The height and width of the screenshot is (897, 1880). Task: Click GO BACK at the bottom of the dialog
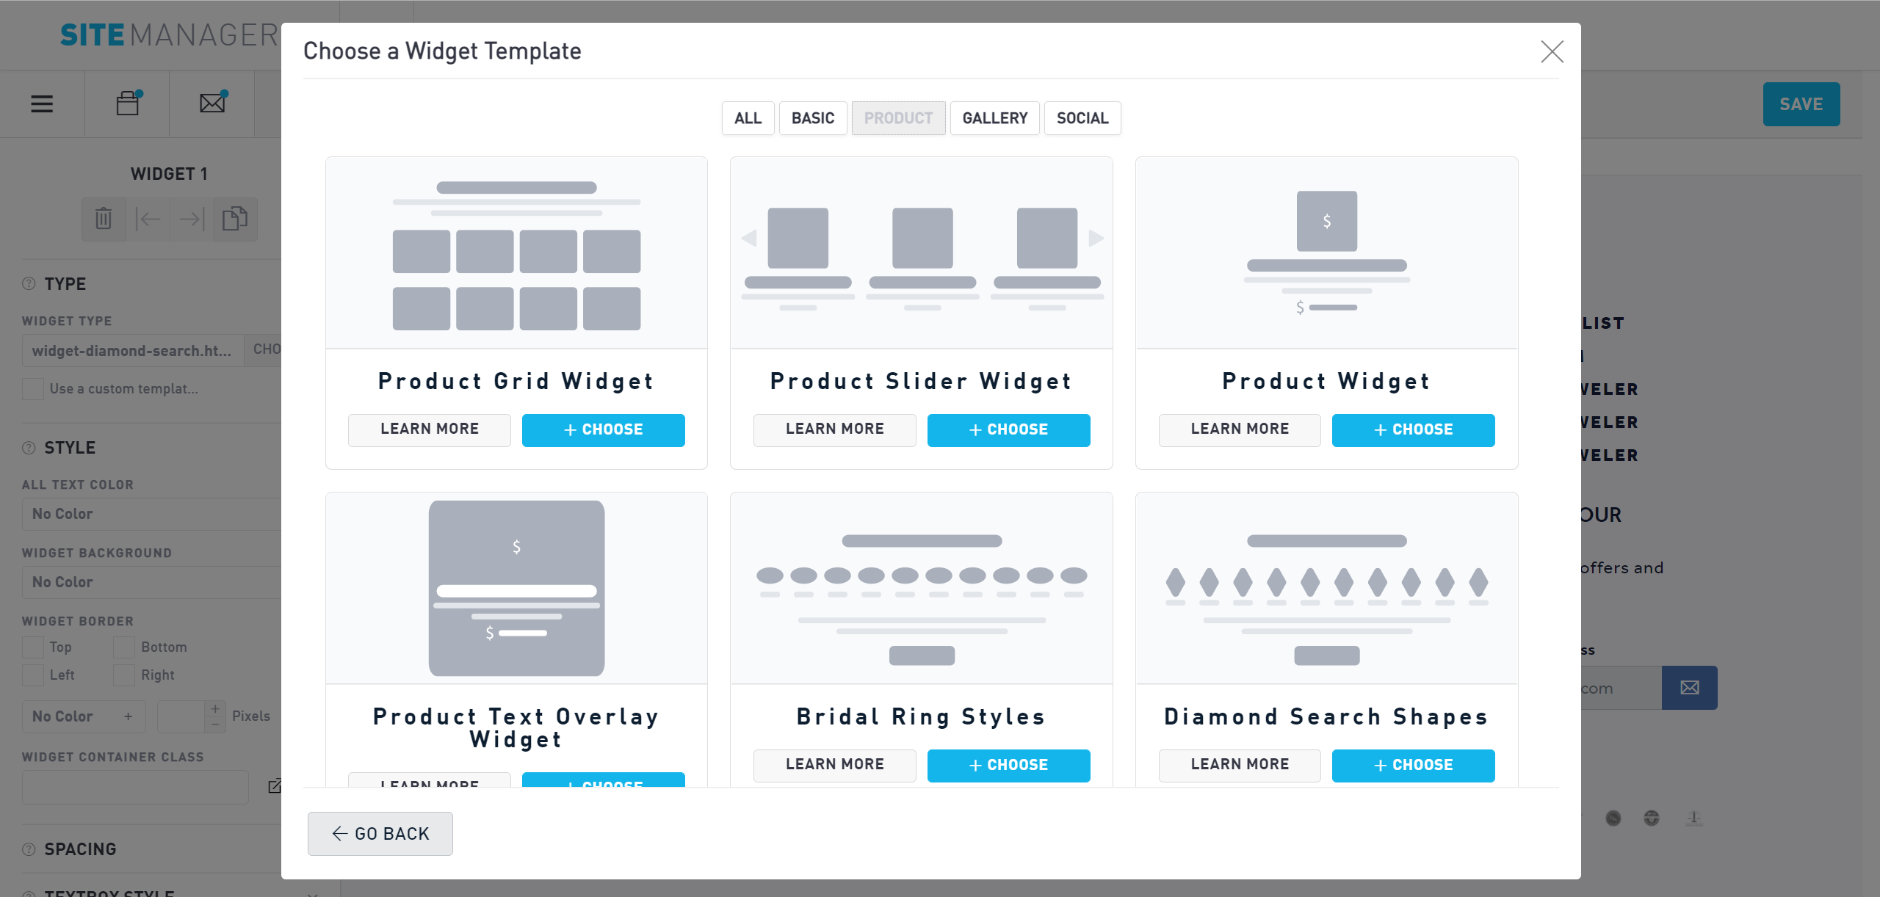[x=380, y=833]
